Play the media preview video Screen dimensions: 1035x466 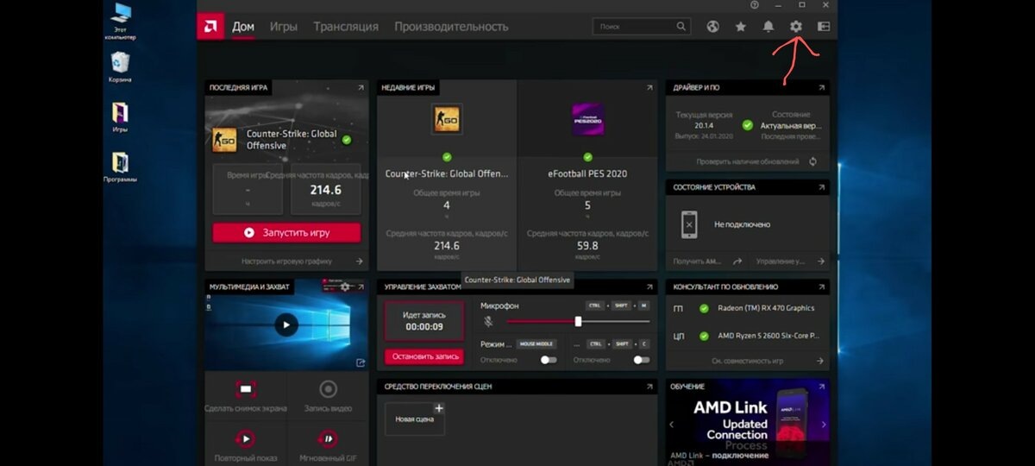point(286,324)
